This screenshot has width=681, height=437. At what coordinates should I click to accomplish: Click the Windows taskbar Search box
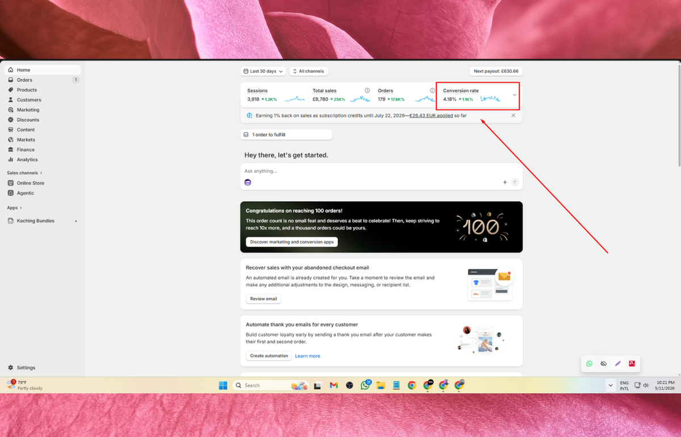[x=271, y=385]
